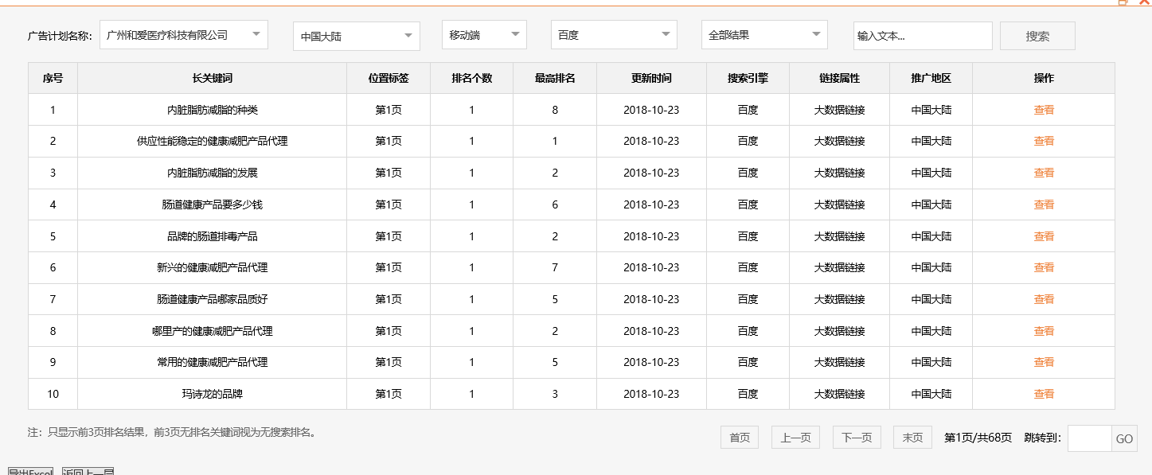Viewport: 1152px width, 475px height.
Task: Click the 输入文本 search text field
Action: [923, 35]
